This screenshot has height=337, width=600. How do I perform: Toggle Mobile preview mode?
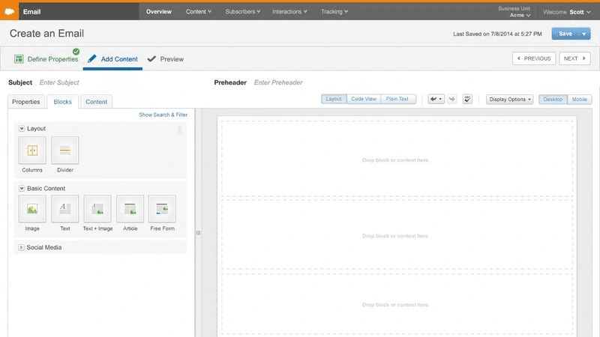click(580, 100)
